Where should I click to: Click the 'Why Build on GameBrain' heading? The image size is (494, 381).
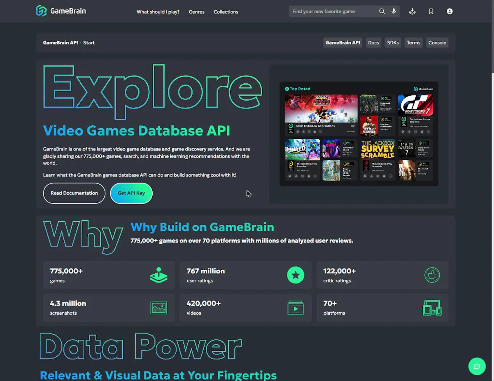pyautogui.click(x=202, y=227)
